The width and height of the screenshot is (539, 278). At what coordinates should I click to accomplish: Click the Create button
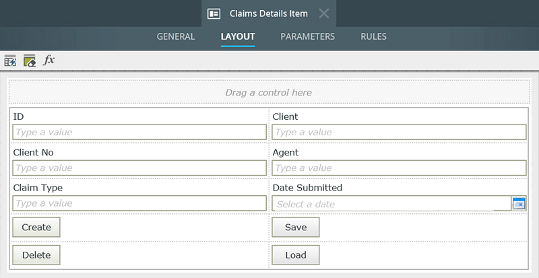pos(36,228)
